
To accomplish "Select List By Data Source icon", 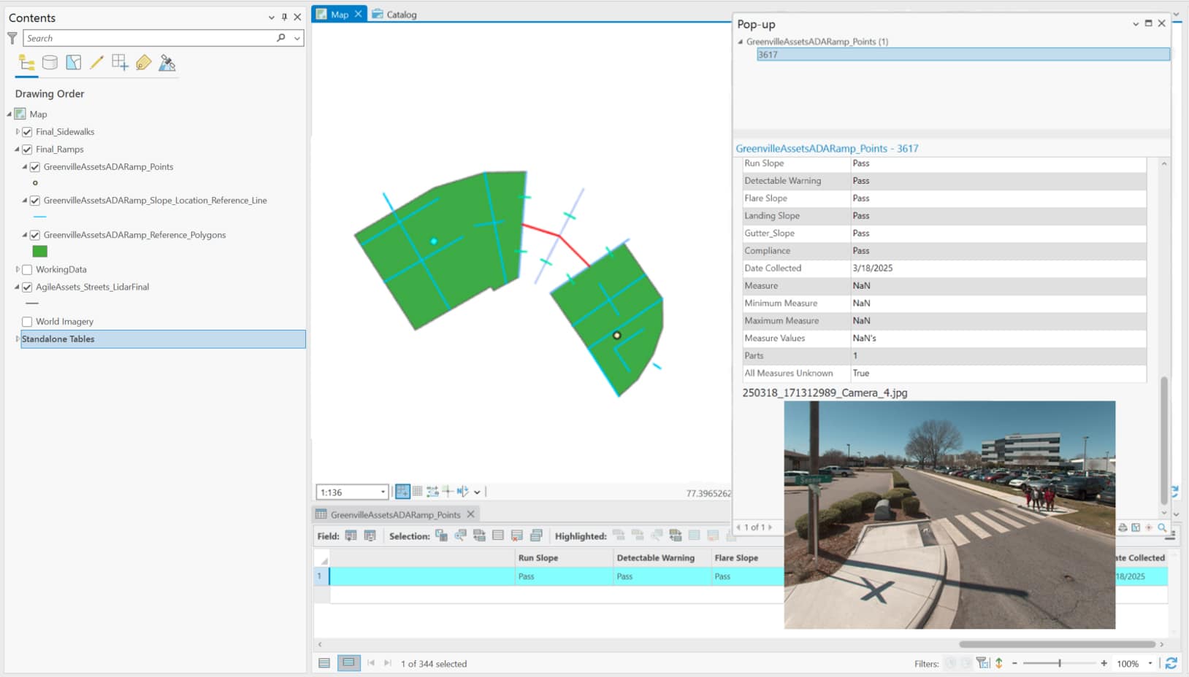I will point(50,63).
